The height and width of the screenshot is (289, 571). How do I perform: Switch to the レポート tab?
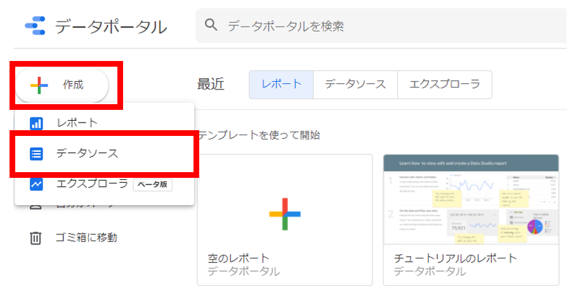click(x=281, y=84)
